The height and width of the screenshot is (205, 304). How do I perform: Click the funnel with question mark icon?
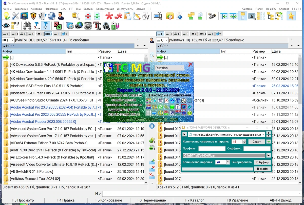36,26
